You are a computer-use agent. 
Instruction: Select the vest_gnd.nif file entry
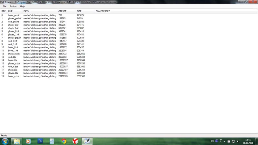[14, 22]
